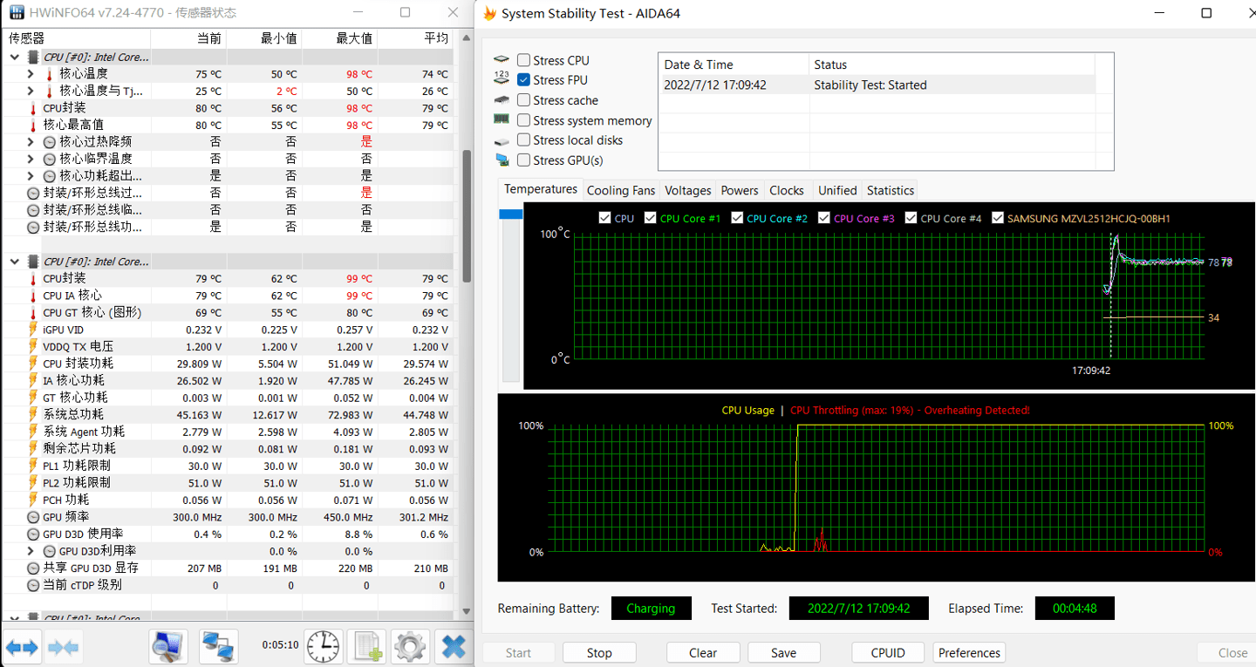Open HWiNFO settings gear icon
1256x667 pixels.
click(410, 647)
